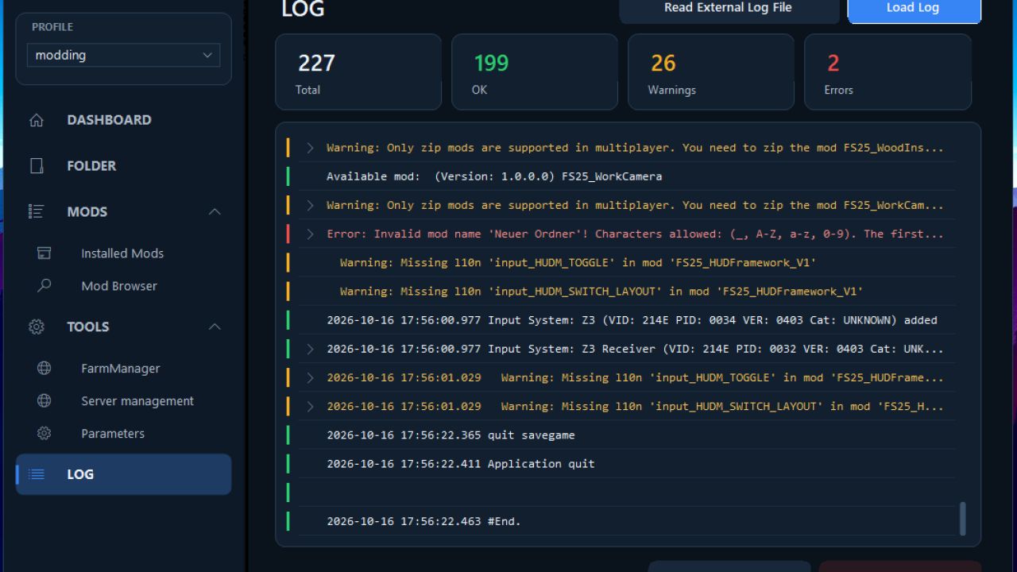The height and width of the screenshot is (572, 1017).
Task: Click the Parameters gear icon
Action: pyautogui.click(x=44, y=434)
